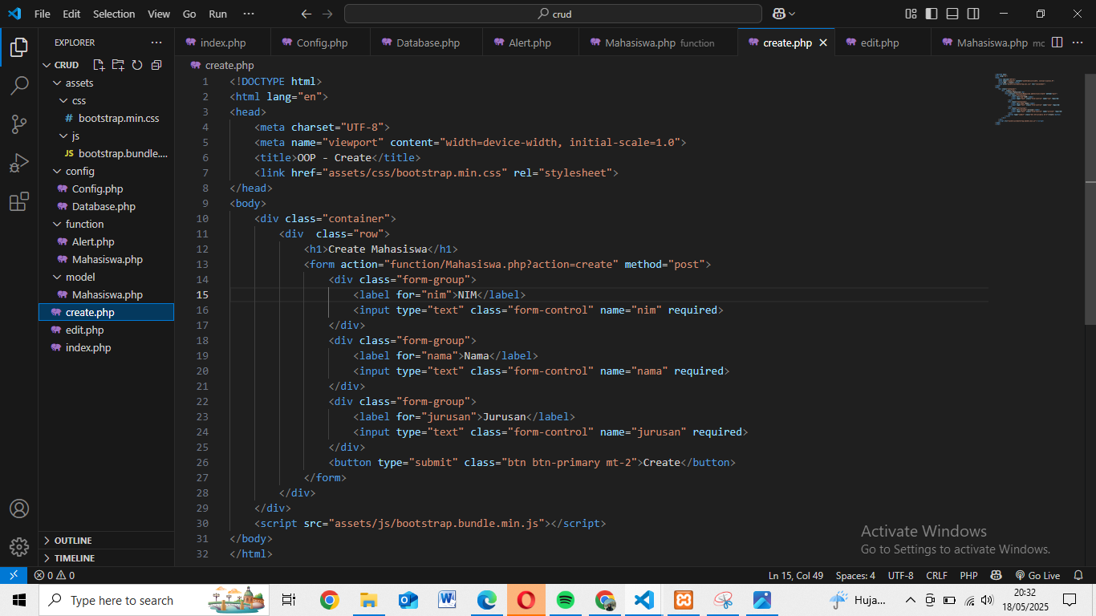Toggle the bottom Panel visibility
Viewport: 1096px width, 616px height.
952,14
